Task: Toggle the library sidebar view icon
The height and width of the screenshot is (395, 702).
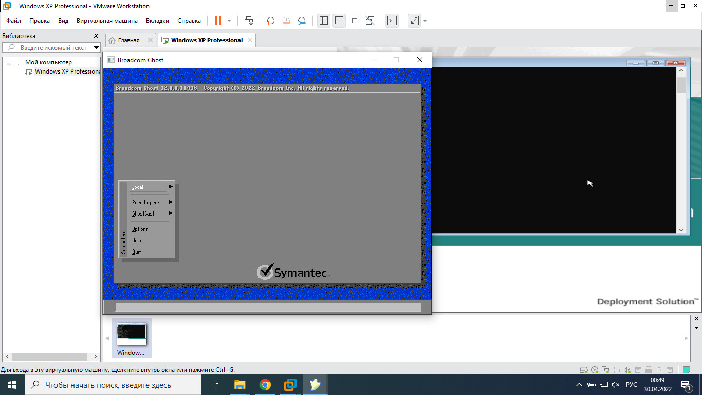Action: point(323,21)
